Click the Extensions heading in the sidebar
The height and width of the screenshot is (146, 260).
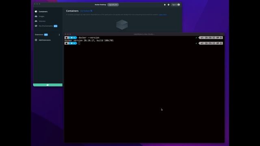click(39, 34)
